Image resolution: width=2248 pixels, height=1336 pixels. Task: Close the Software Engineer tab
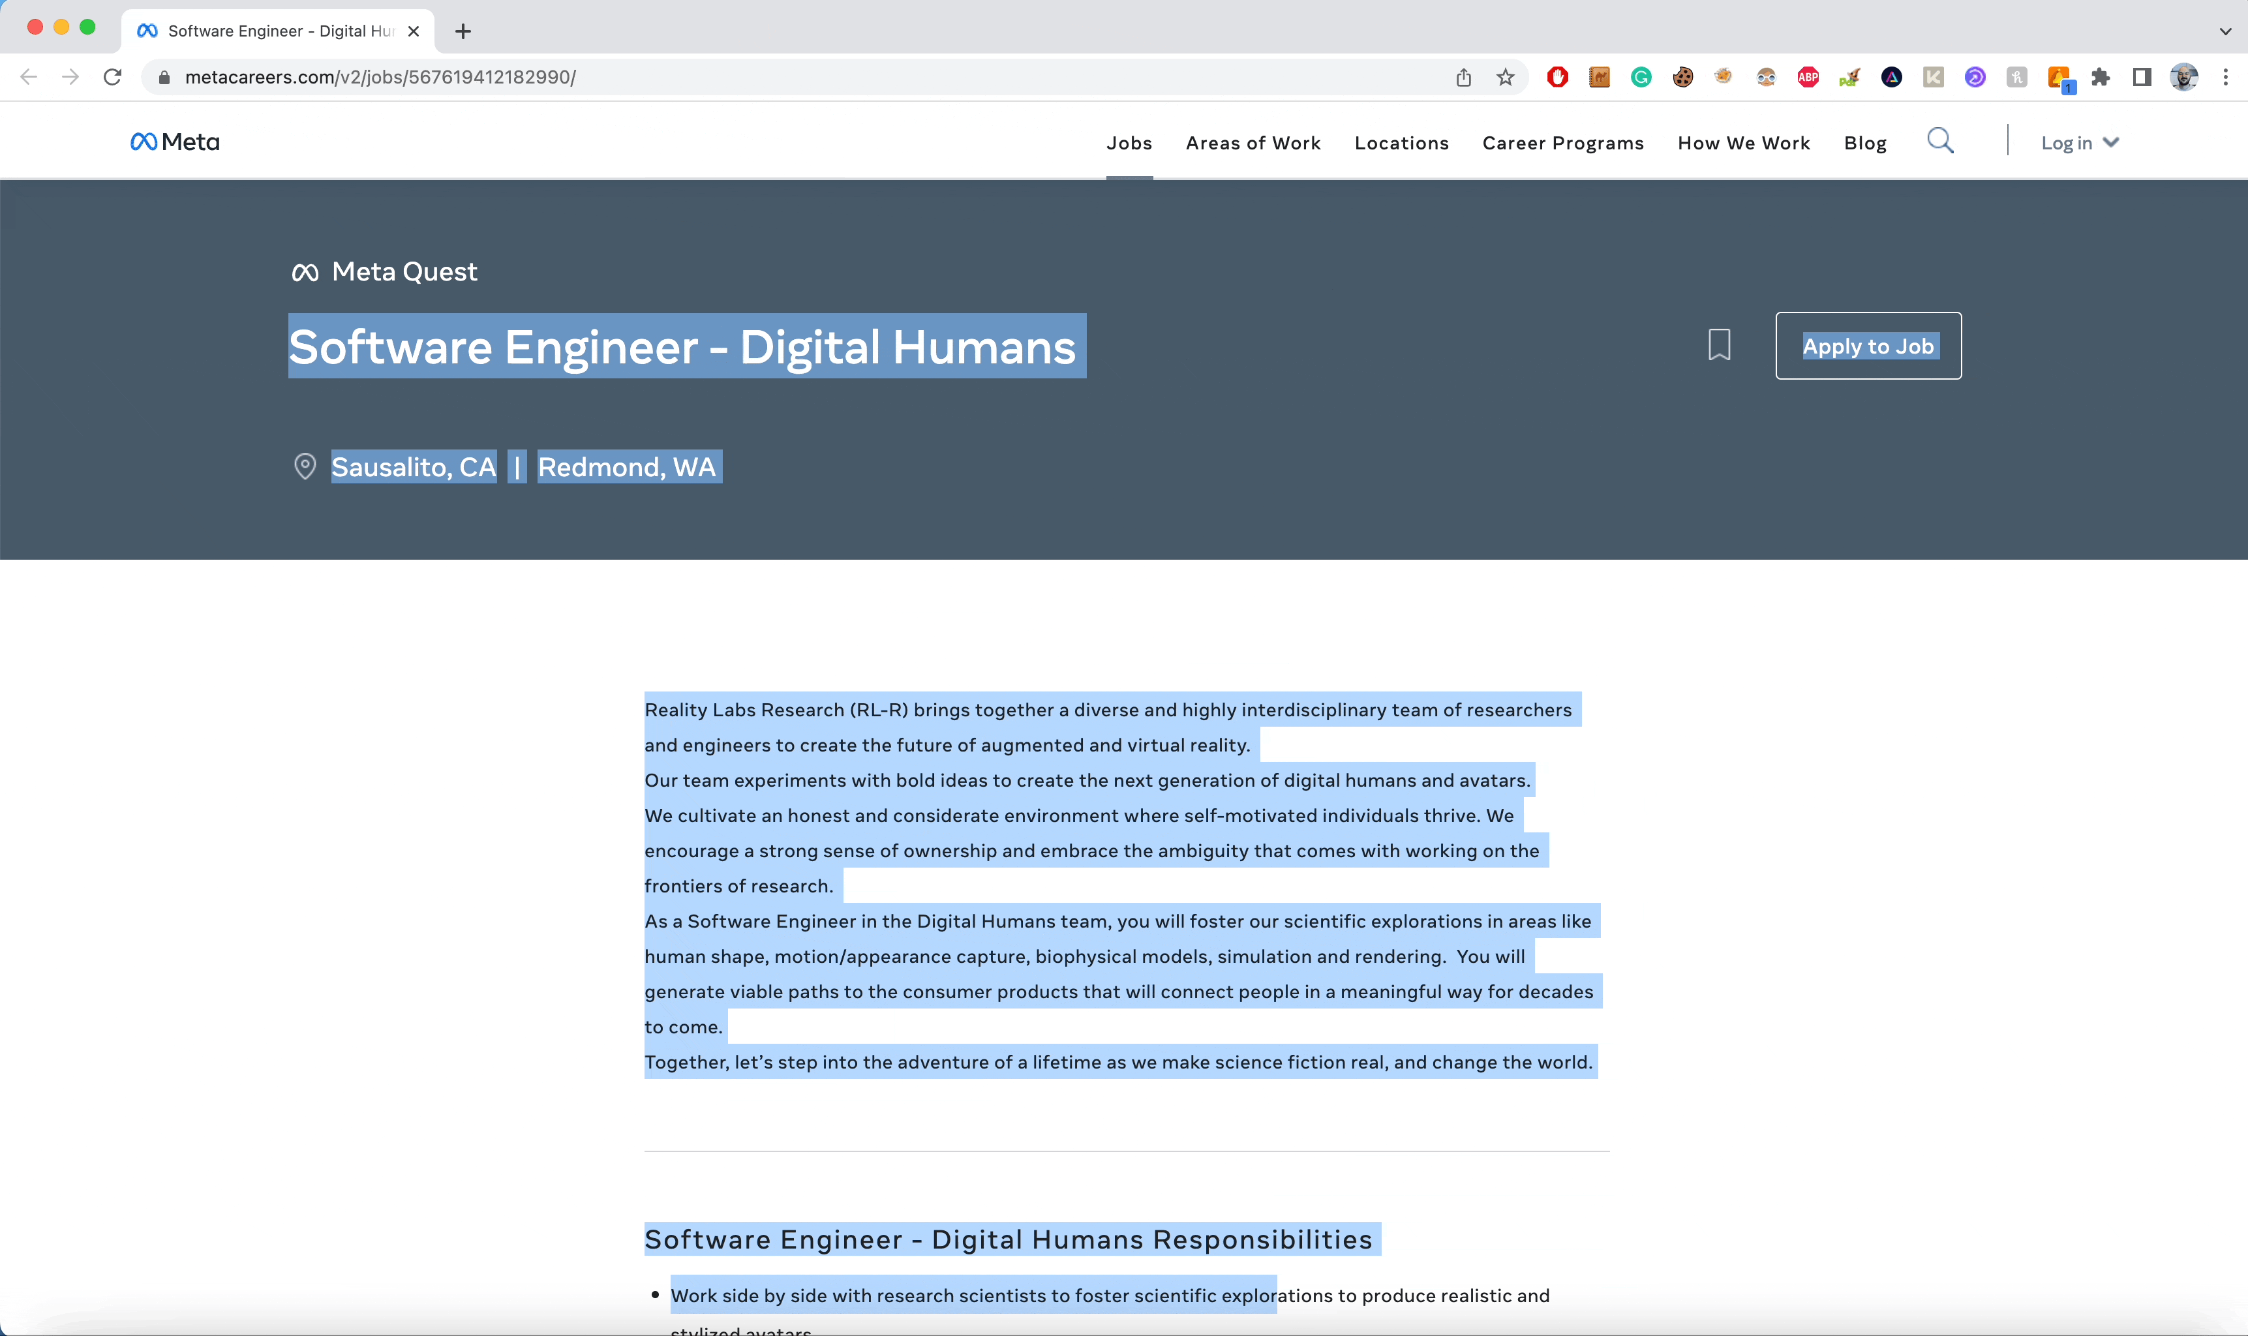413,31
